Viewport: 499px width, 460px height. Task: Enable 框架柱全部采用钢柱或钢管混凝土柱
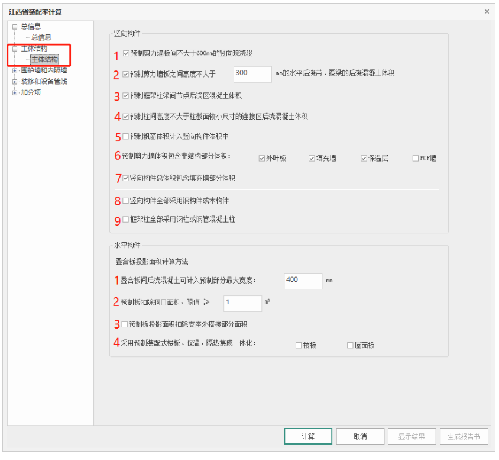point(126,220)
